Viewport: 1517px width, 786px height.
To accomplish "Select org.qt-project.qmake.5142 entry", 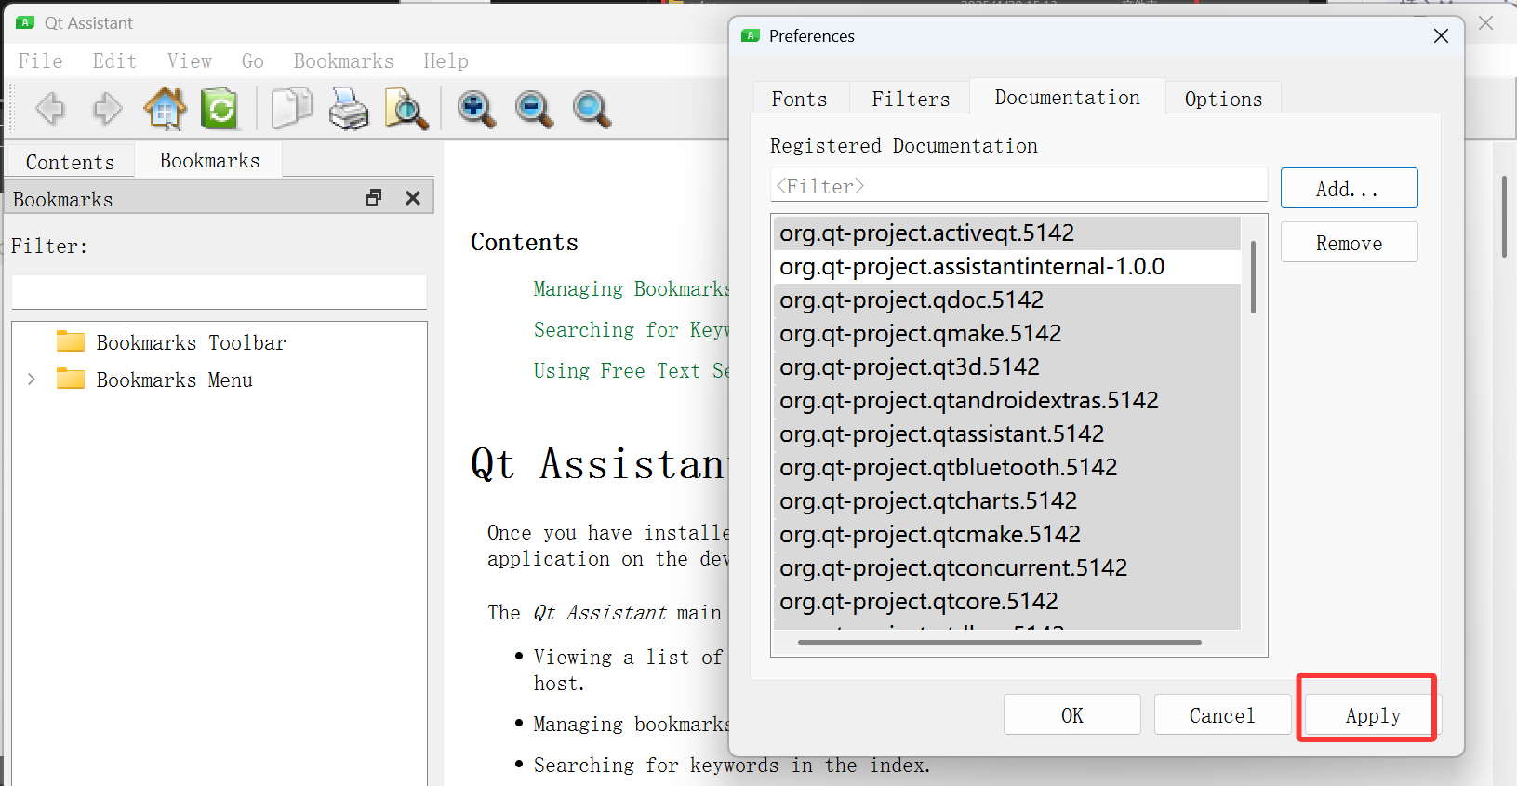I will pos(1007,333).
